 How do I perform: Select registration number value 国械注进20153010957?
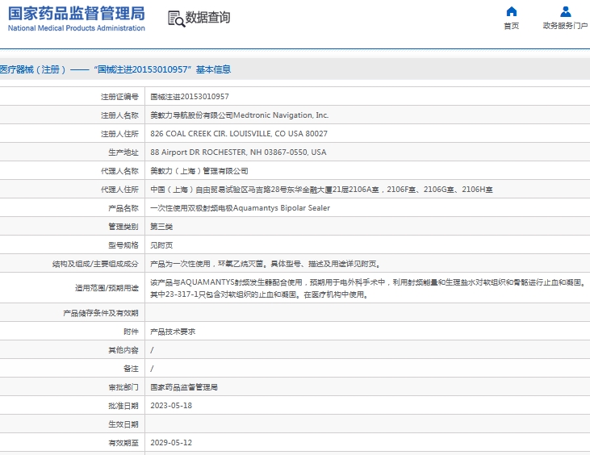[190, 97]
